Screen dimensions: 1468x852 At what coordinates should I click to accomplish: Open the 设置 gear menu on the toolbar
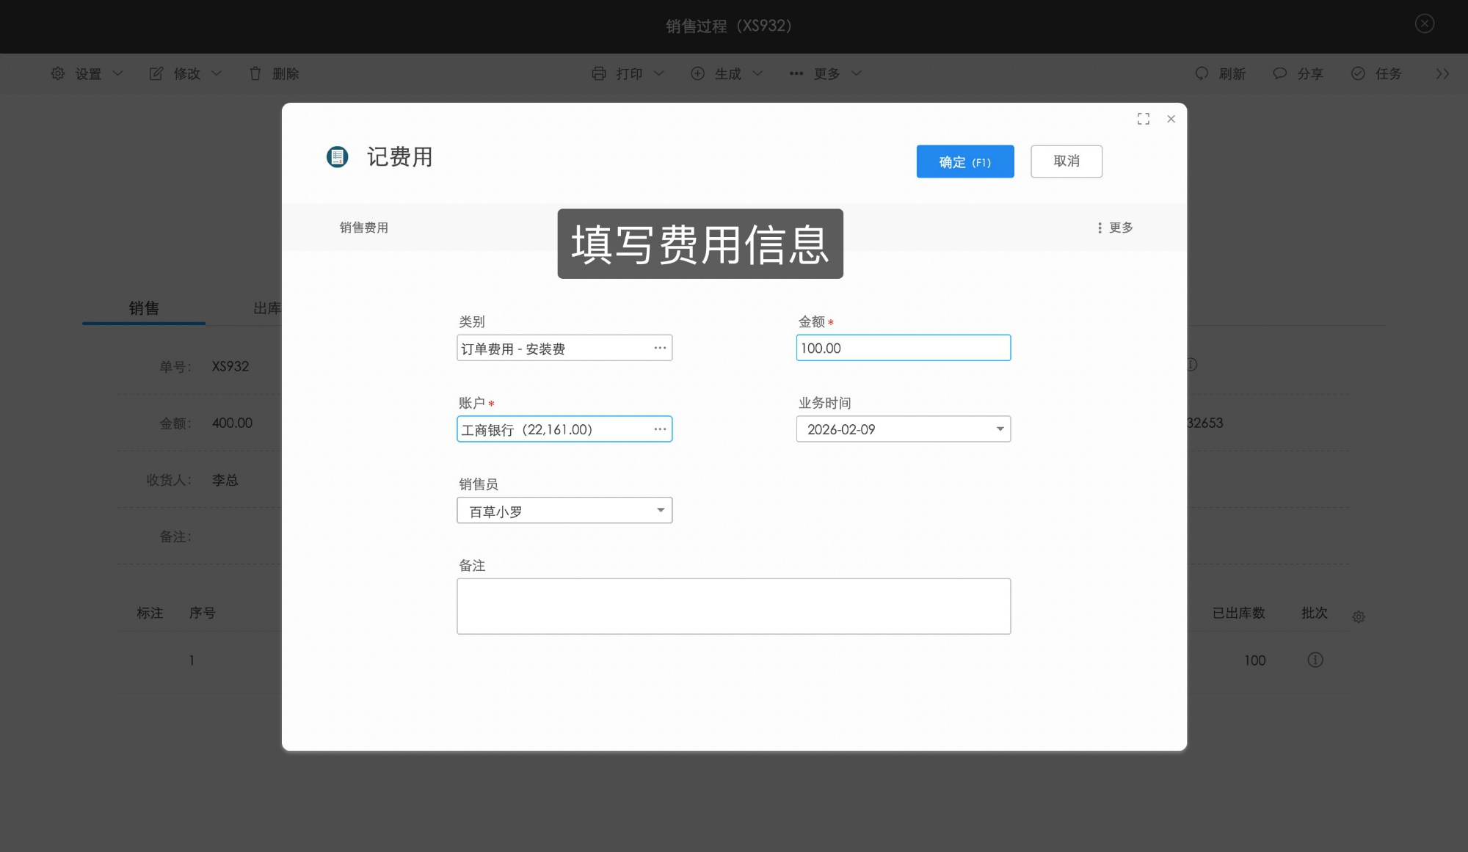[x=58, y=73]
